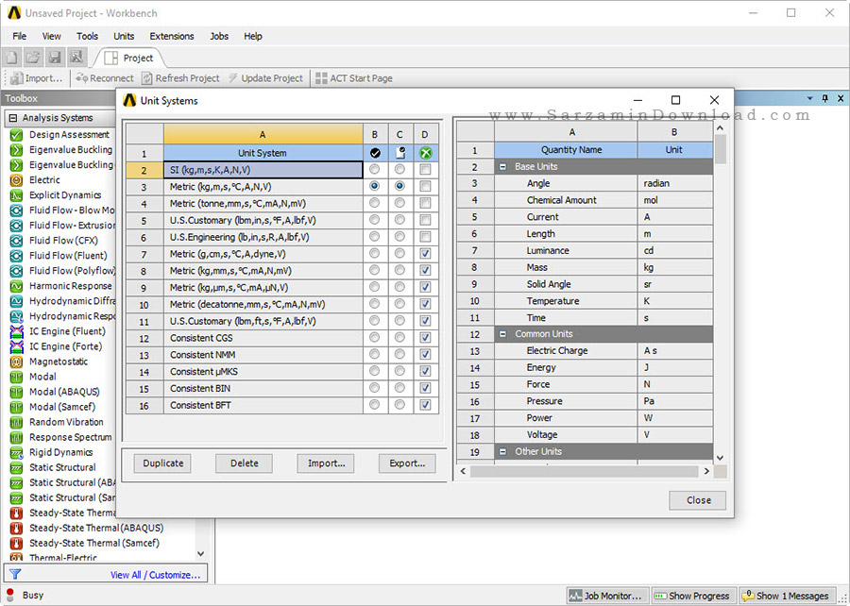Click the Export... button
Image resolution: width=850 pixels, height=606 pixels.
coord(407,463)
